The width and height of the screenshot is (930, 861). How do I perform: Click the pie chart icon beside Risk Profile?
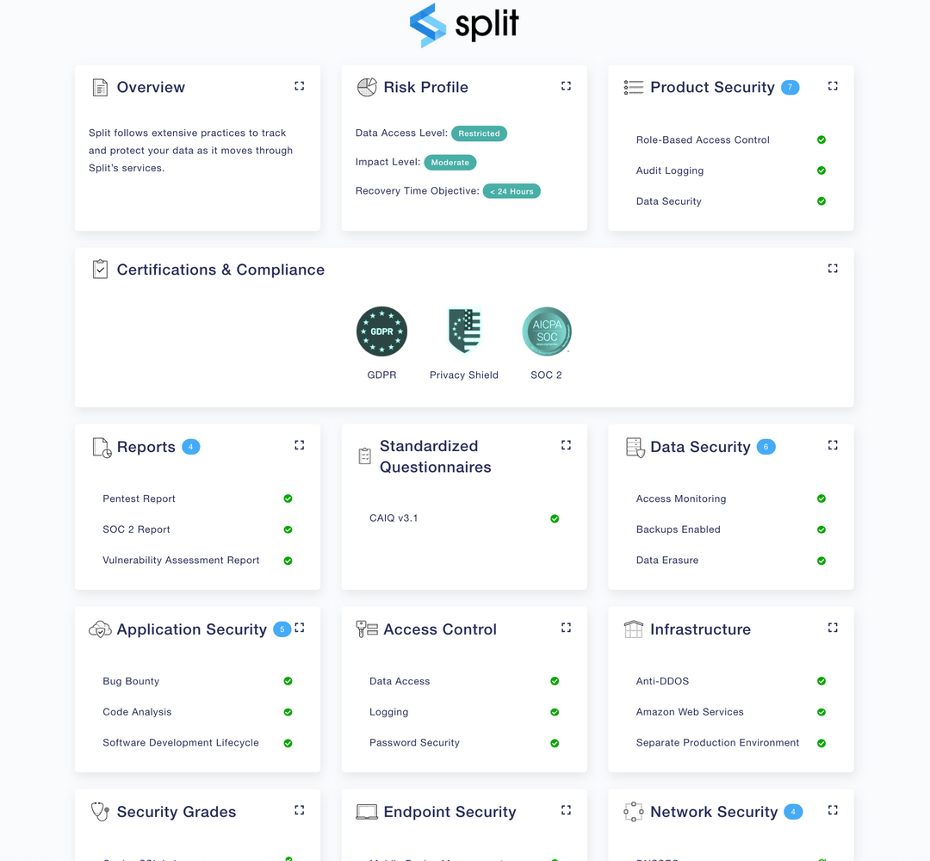click(x=367, y=86)
